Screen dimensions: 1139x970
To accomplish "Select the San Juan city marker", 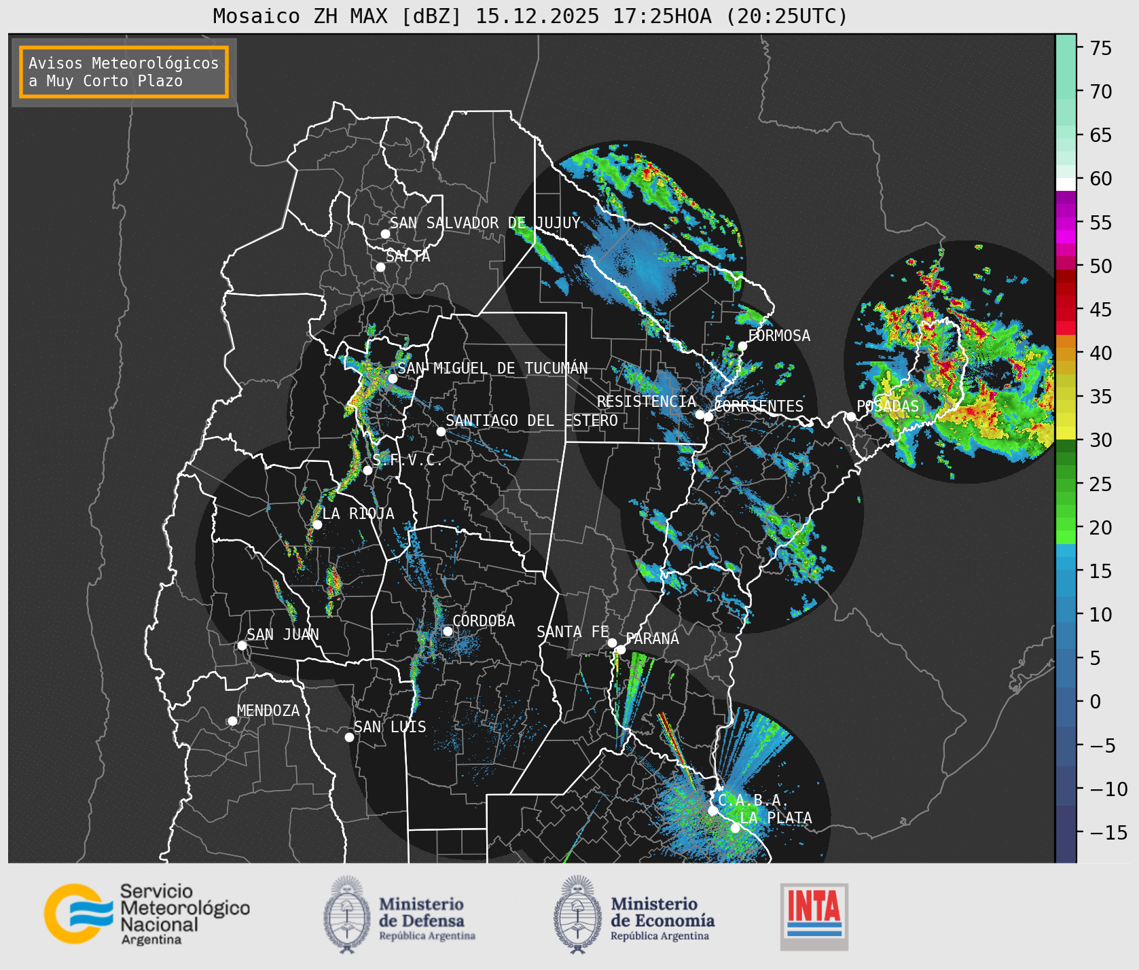I will tap(242, 645).
